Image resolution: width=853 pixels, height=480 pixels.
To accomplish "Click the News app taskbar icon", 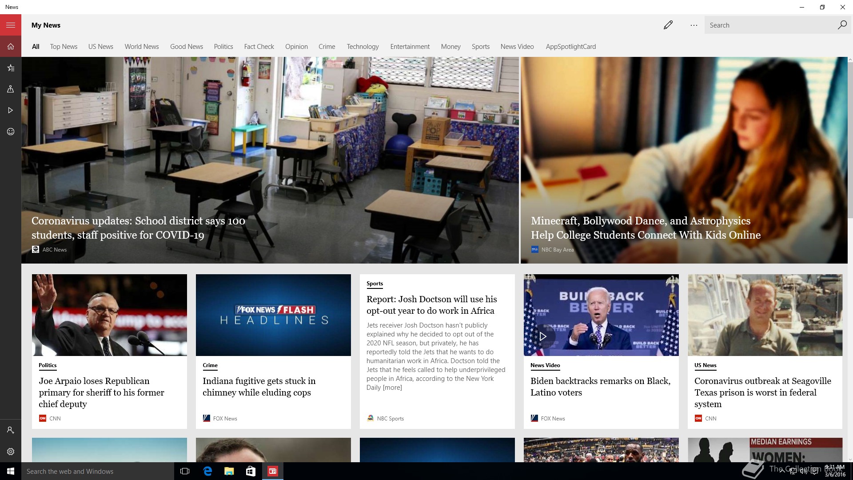I will click(272, 471).
